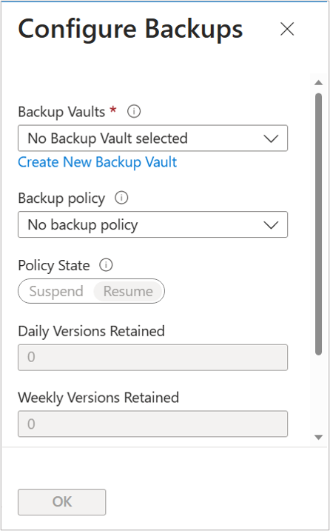The image size is (330, 531).
Task: Click the chevron in the Backup policy box
Action: point(271,225)
